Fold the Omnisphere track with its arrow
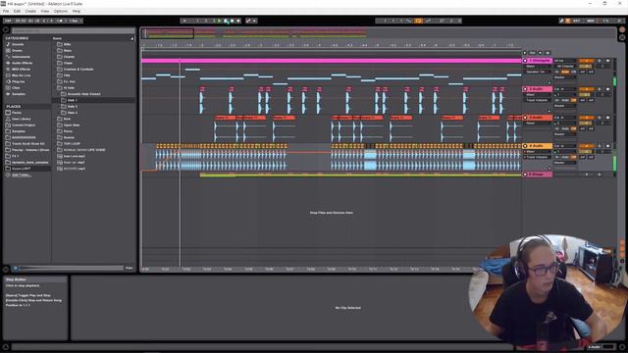This screenshot has width=628, height=353. 525,61
